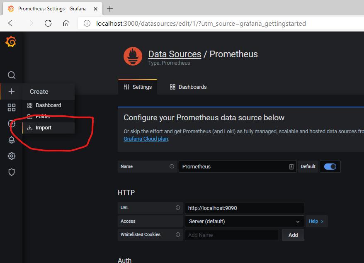Switch to the Settings tab
Viewport: 364px width, 263px height.
click(138, 87)
